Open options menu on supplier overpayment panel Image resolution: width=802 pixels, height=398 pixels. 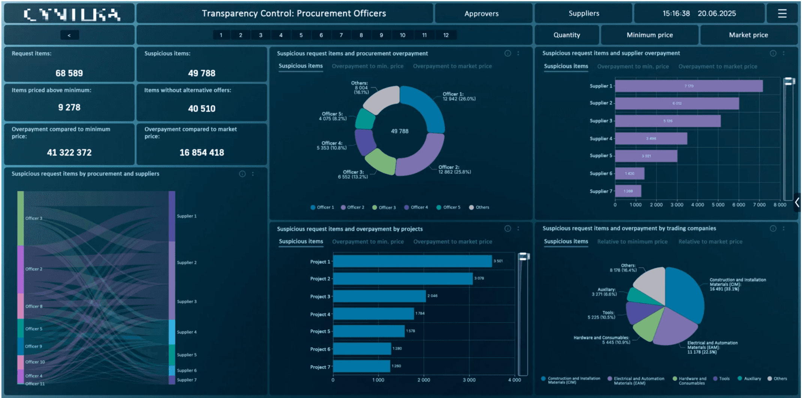784,53
